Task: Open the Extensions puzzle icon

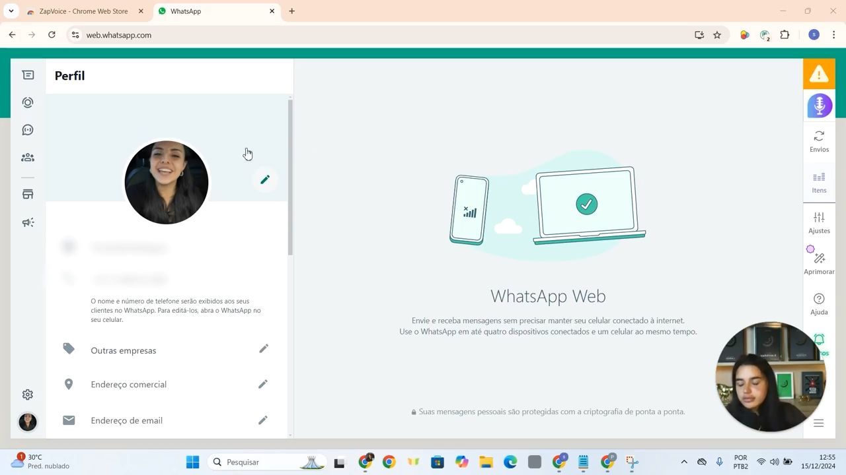Action: tap(785, 35)
